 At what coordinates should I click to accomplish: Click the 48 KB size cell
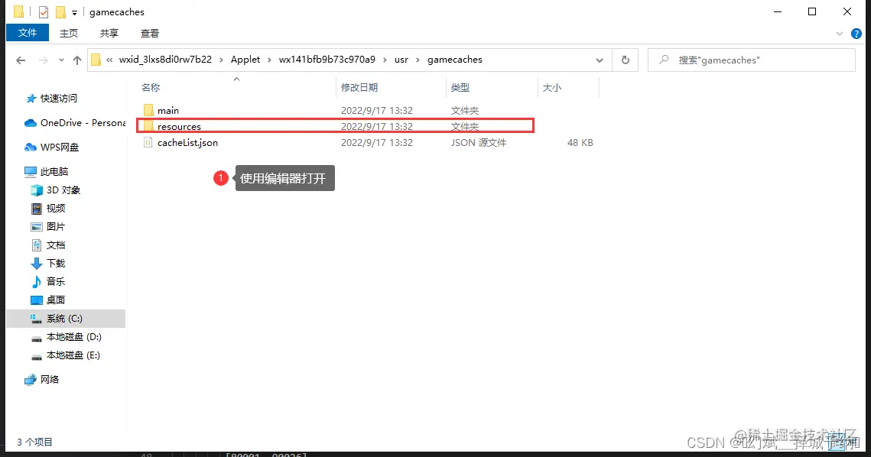580,143
